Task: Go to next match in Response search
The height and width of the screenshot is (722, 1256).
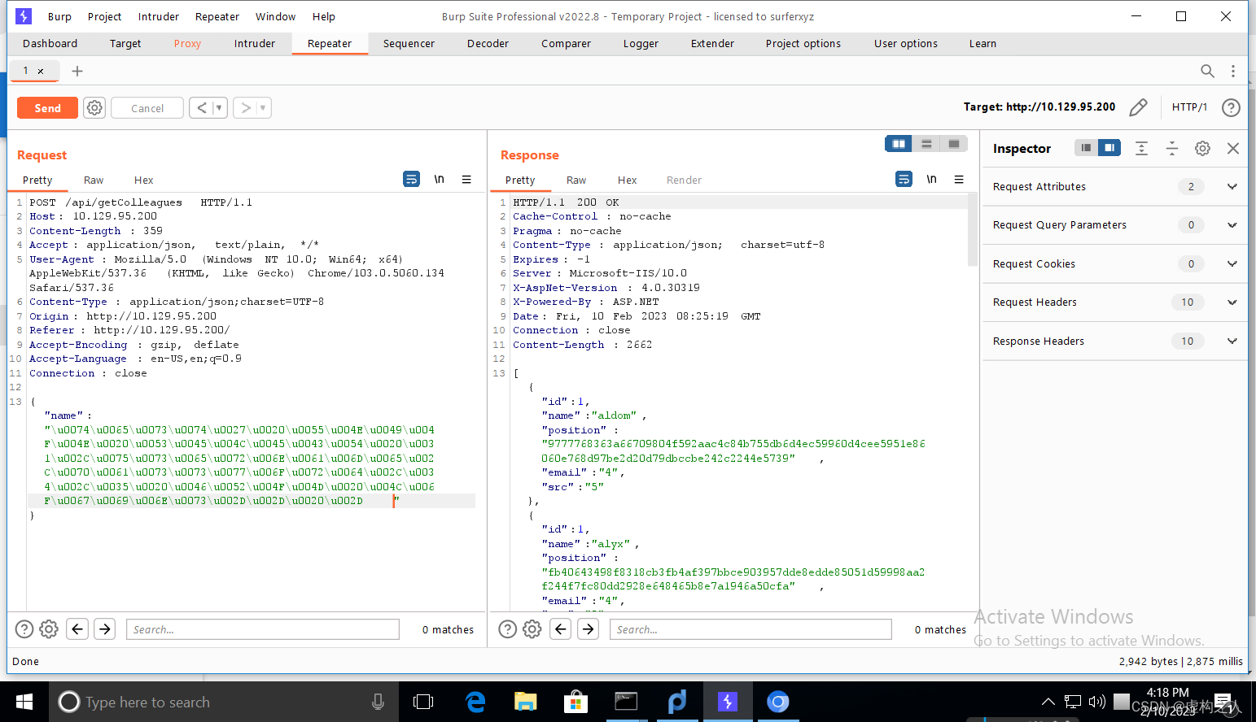Action: (x=589, y=629)
